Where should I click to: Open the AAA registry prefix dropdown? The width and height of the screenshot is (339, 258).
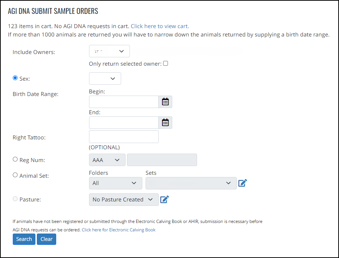pyautogui.click(x=107, y=160)
